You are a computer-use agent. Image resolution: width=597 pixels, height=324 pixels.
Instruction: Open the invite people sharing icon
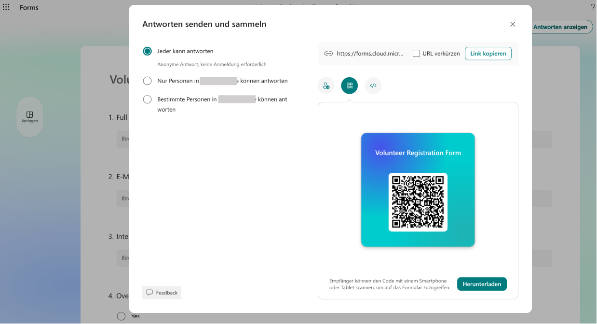pos(326,86)
